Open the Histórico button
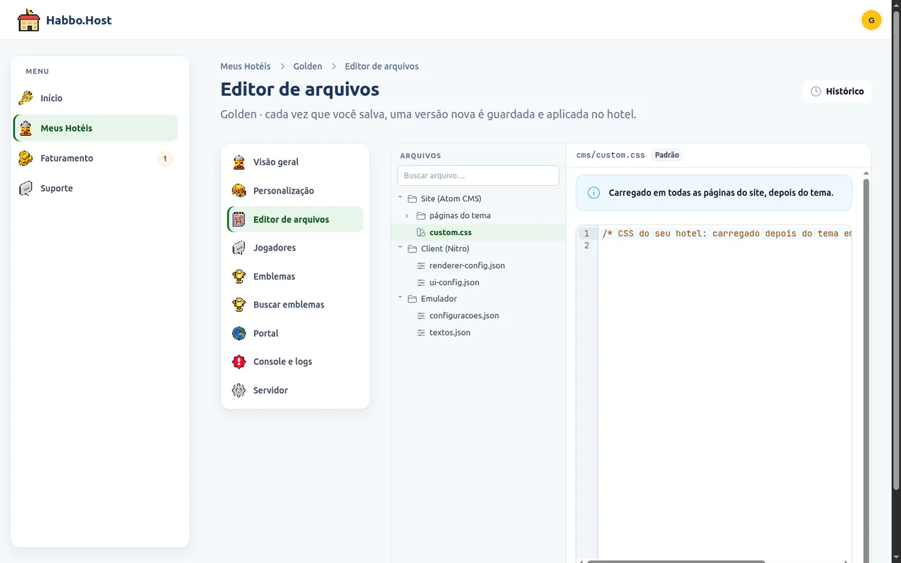The image size is (901, 563). click(x=837, y=91)
